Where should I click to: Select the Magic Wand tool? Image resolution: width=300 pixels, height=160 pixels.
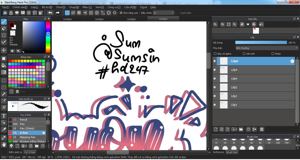click(4, 94)
